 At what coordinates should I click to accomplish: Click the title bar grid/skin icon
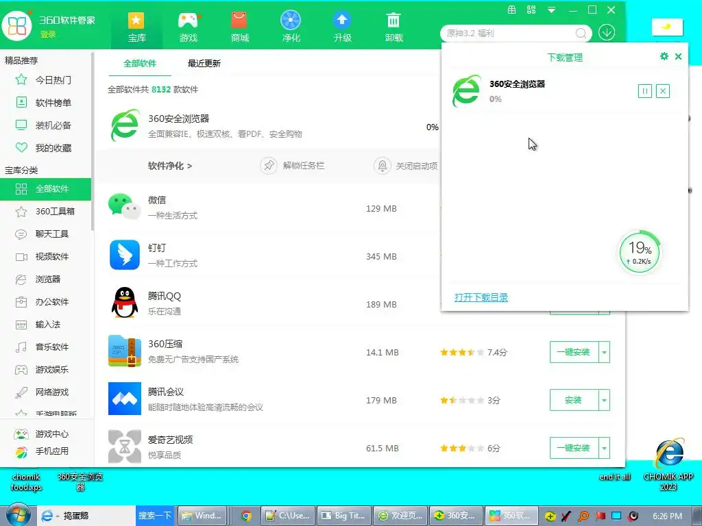pos(531,10)
